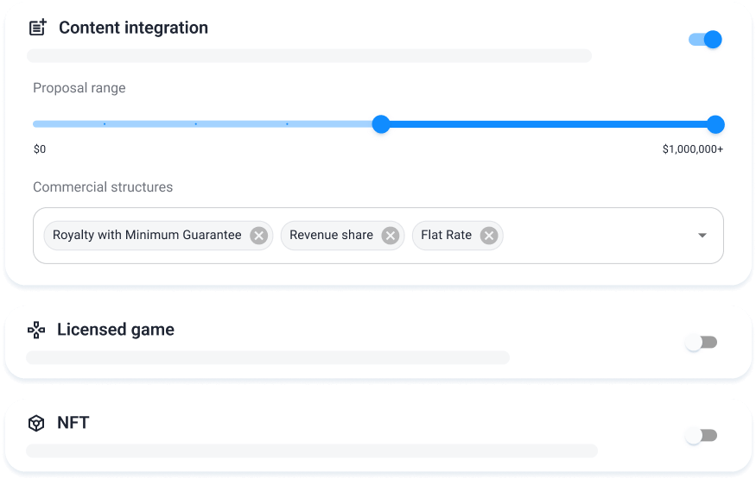Select the Licensed game heading
The width and height of the screenshot is (756, 479).
coord(116,330)
